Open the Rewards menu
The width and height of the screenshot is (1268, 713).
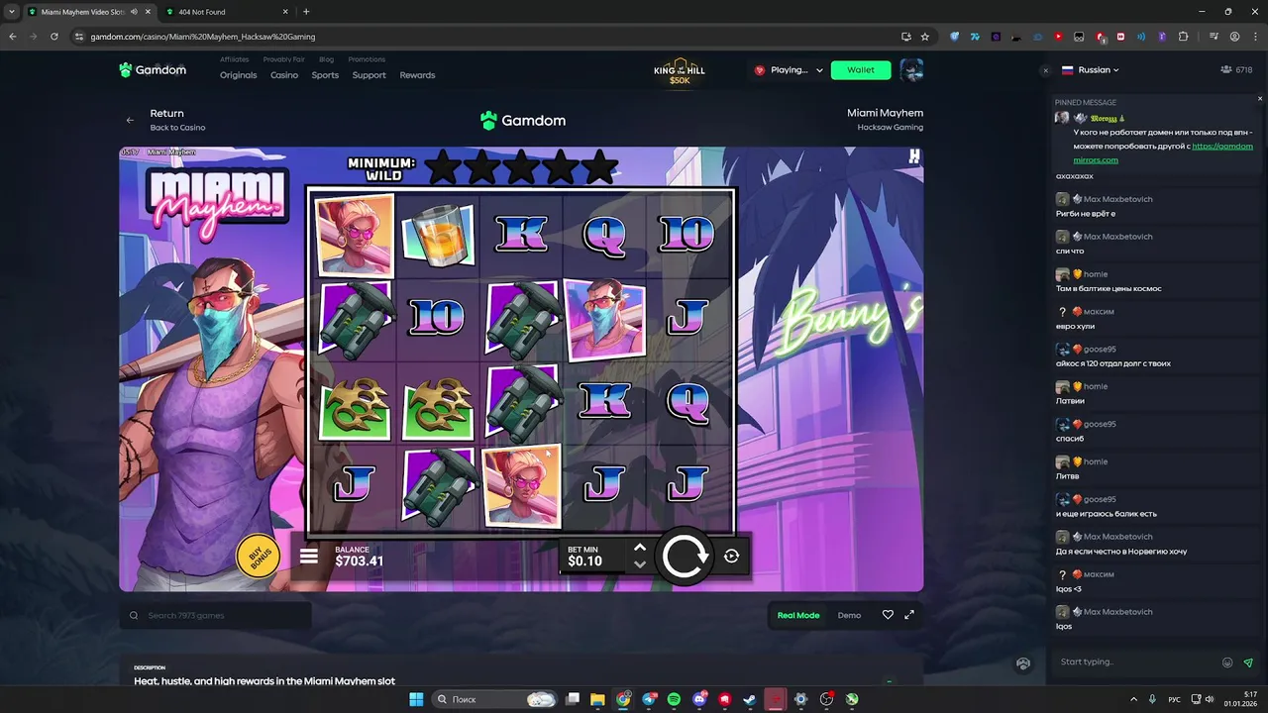point(417,75)
